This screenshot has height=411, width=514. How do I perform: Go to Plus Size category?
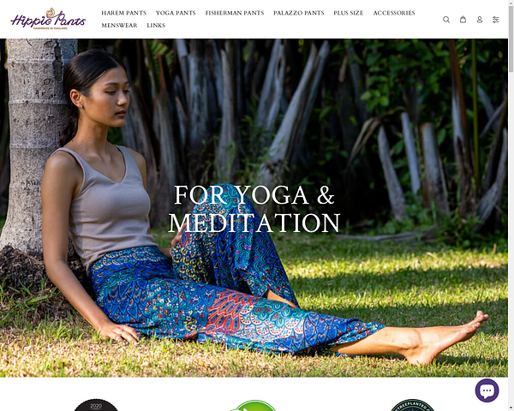point(349,13)
